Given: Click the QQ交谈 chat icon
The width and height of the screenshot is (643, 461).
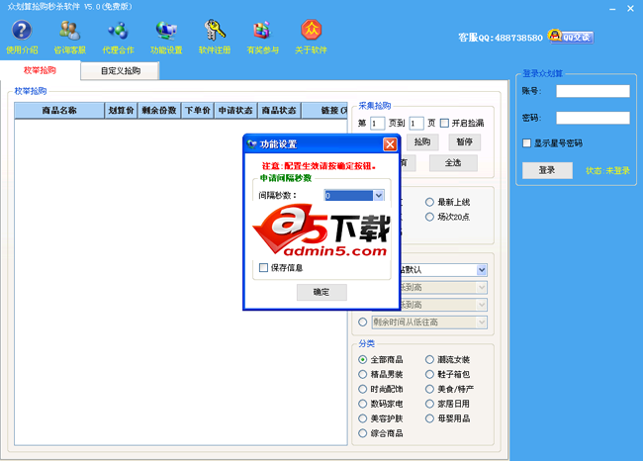Looking at the screenshot, I should (x=571, y=37).
